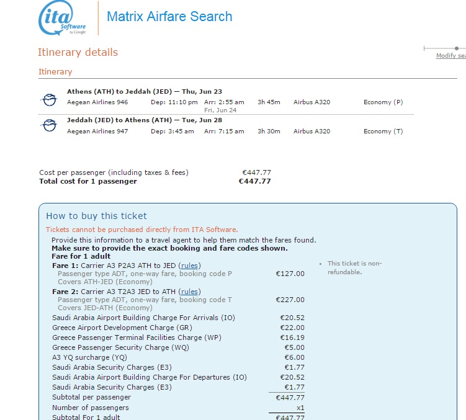Click 'Saudi Arabia Airport Building Charge For Arrivals' row

click(178, 318)
